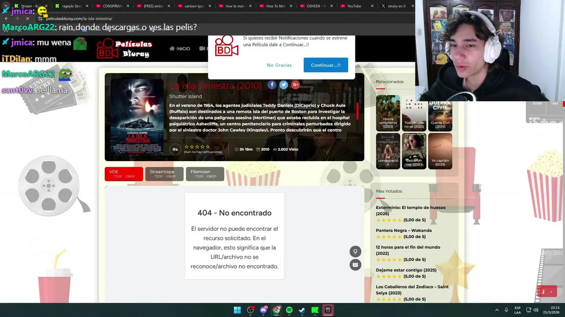Select VOE server tab
Viewport: 565px width, 317px height.
click(124, 174)
